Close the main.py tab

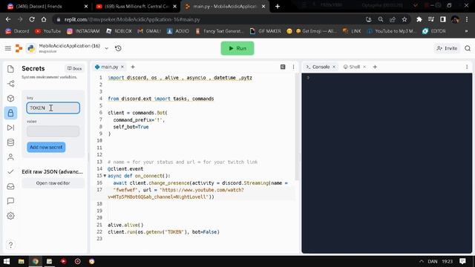[122, 67]
